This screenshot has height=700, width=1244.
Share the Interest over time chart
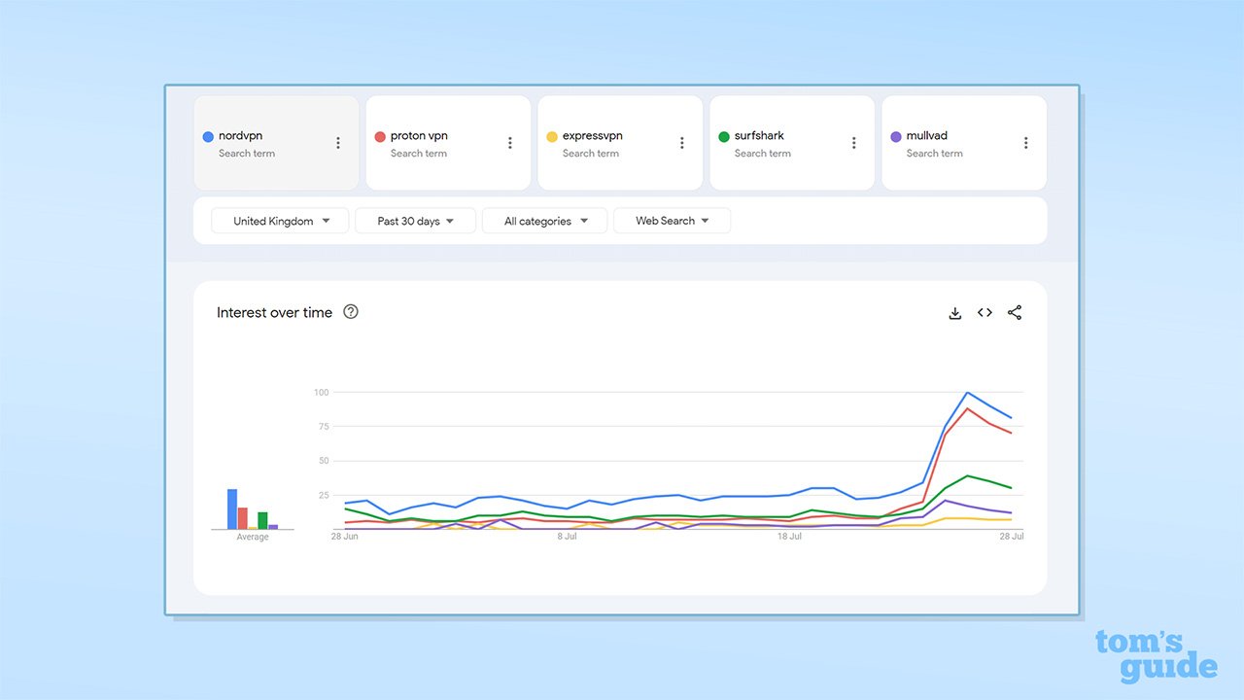[x=1015, y=312]
